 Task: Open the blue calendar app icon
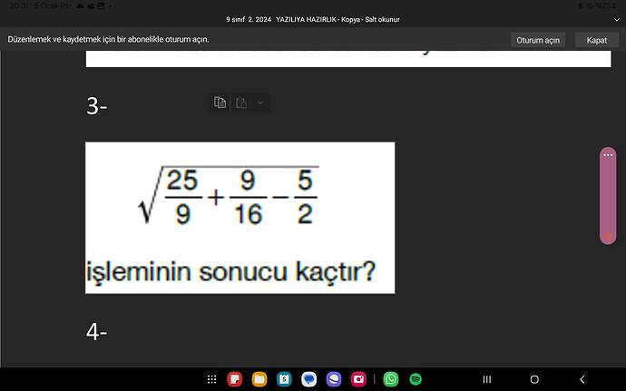[x=284, y=379]
